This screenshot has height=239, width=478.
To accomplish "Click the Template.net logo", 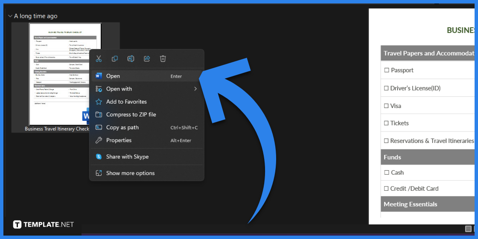I will 44,224.
